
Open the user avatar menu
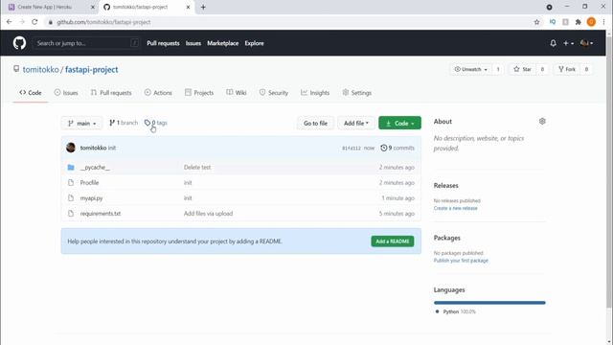(586, 43)
